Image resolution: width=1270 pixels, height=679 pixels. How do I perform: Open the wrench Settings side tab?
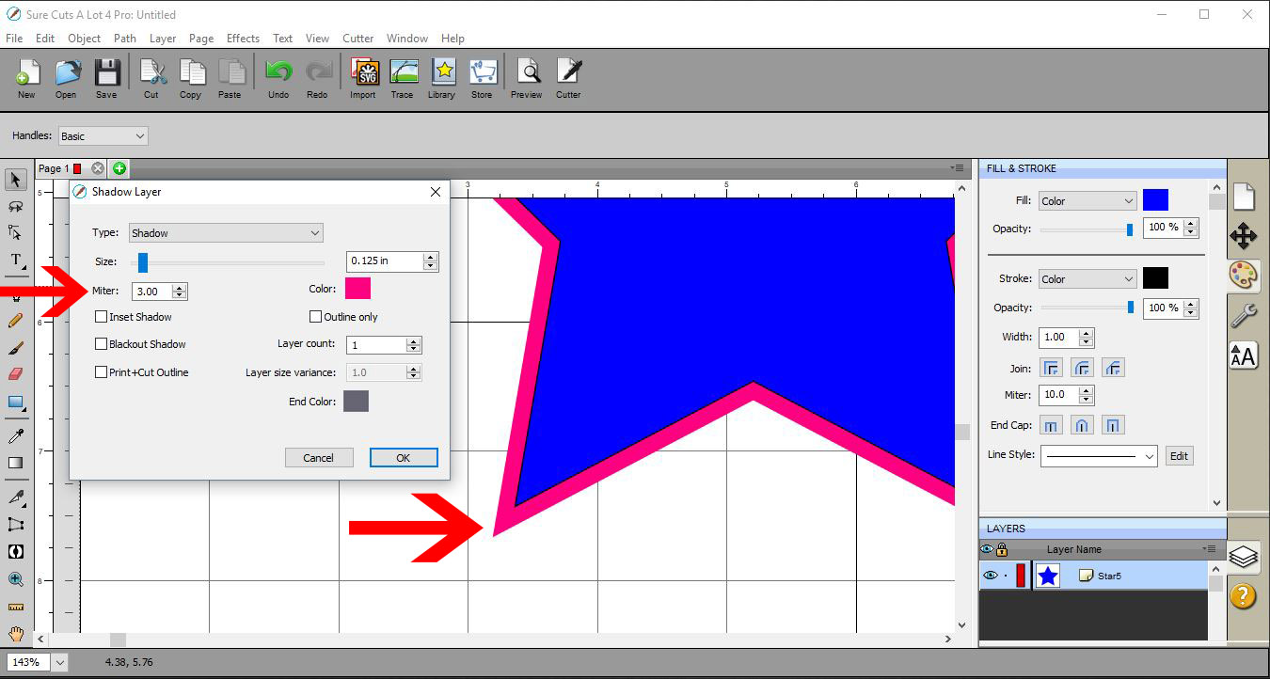1244,315
